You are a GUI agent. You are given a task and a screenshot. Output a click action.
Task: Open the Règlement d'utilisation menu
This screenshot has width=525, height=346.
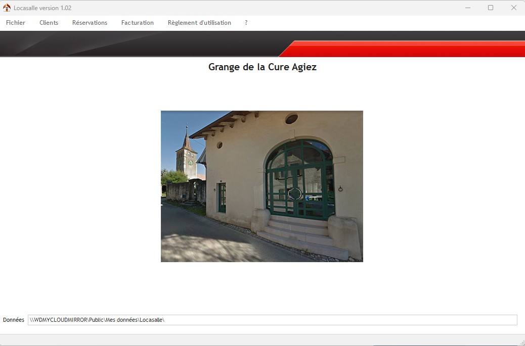[199, 23]
